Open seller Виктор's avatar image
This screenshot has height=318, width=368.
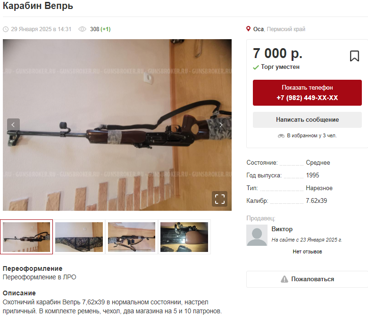257,235
